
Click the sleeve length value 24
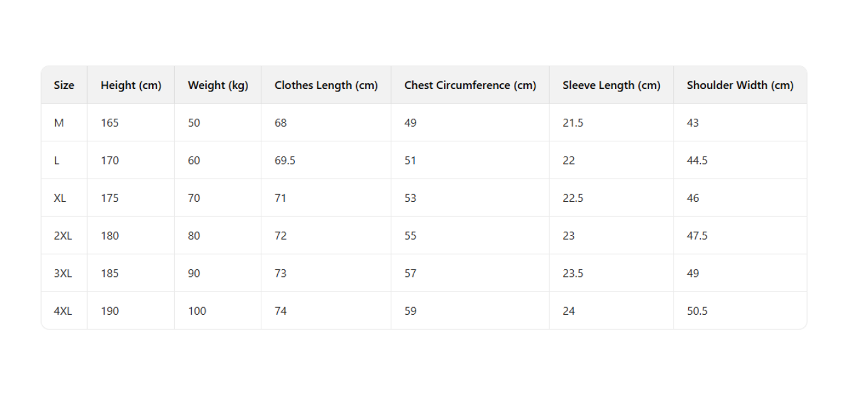point(569,311)
